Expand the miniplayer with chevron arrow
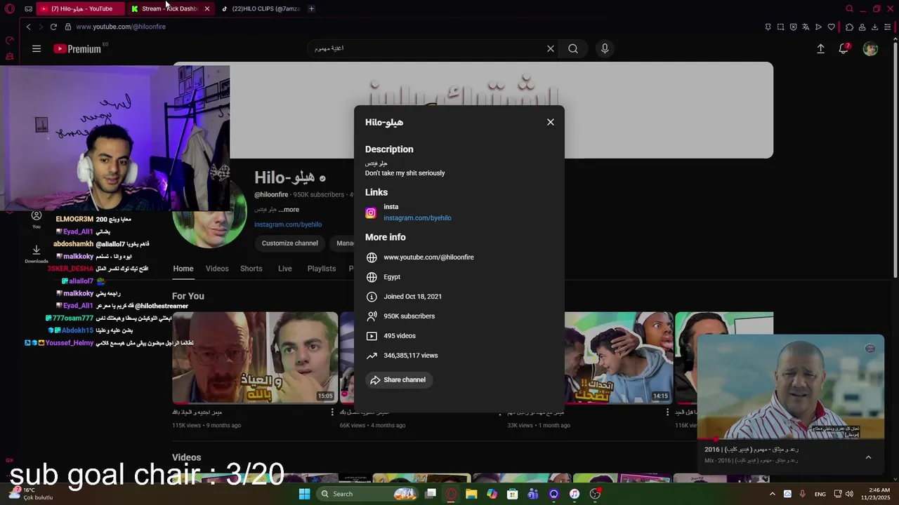Image resolution: width=899 pixels, height=505 pixels. [x=868, y=457]
